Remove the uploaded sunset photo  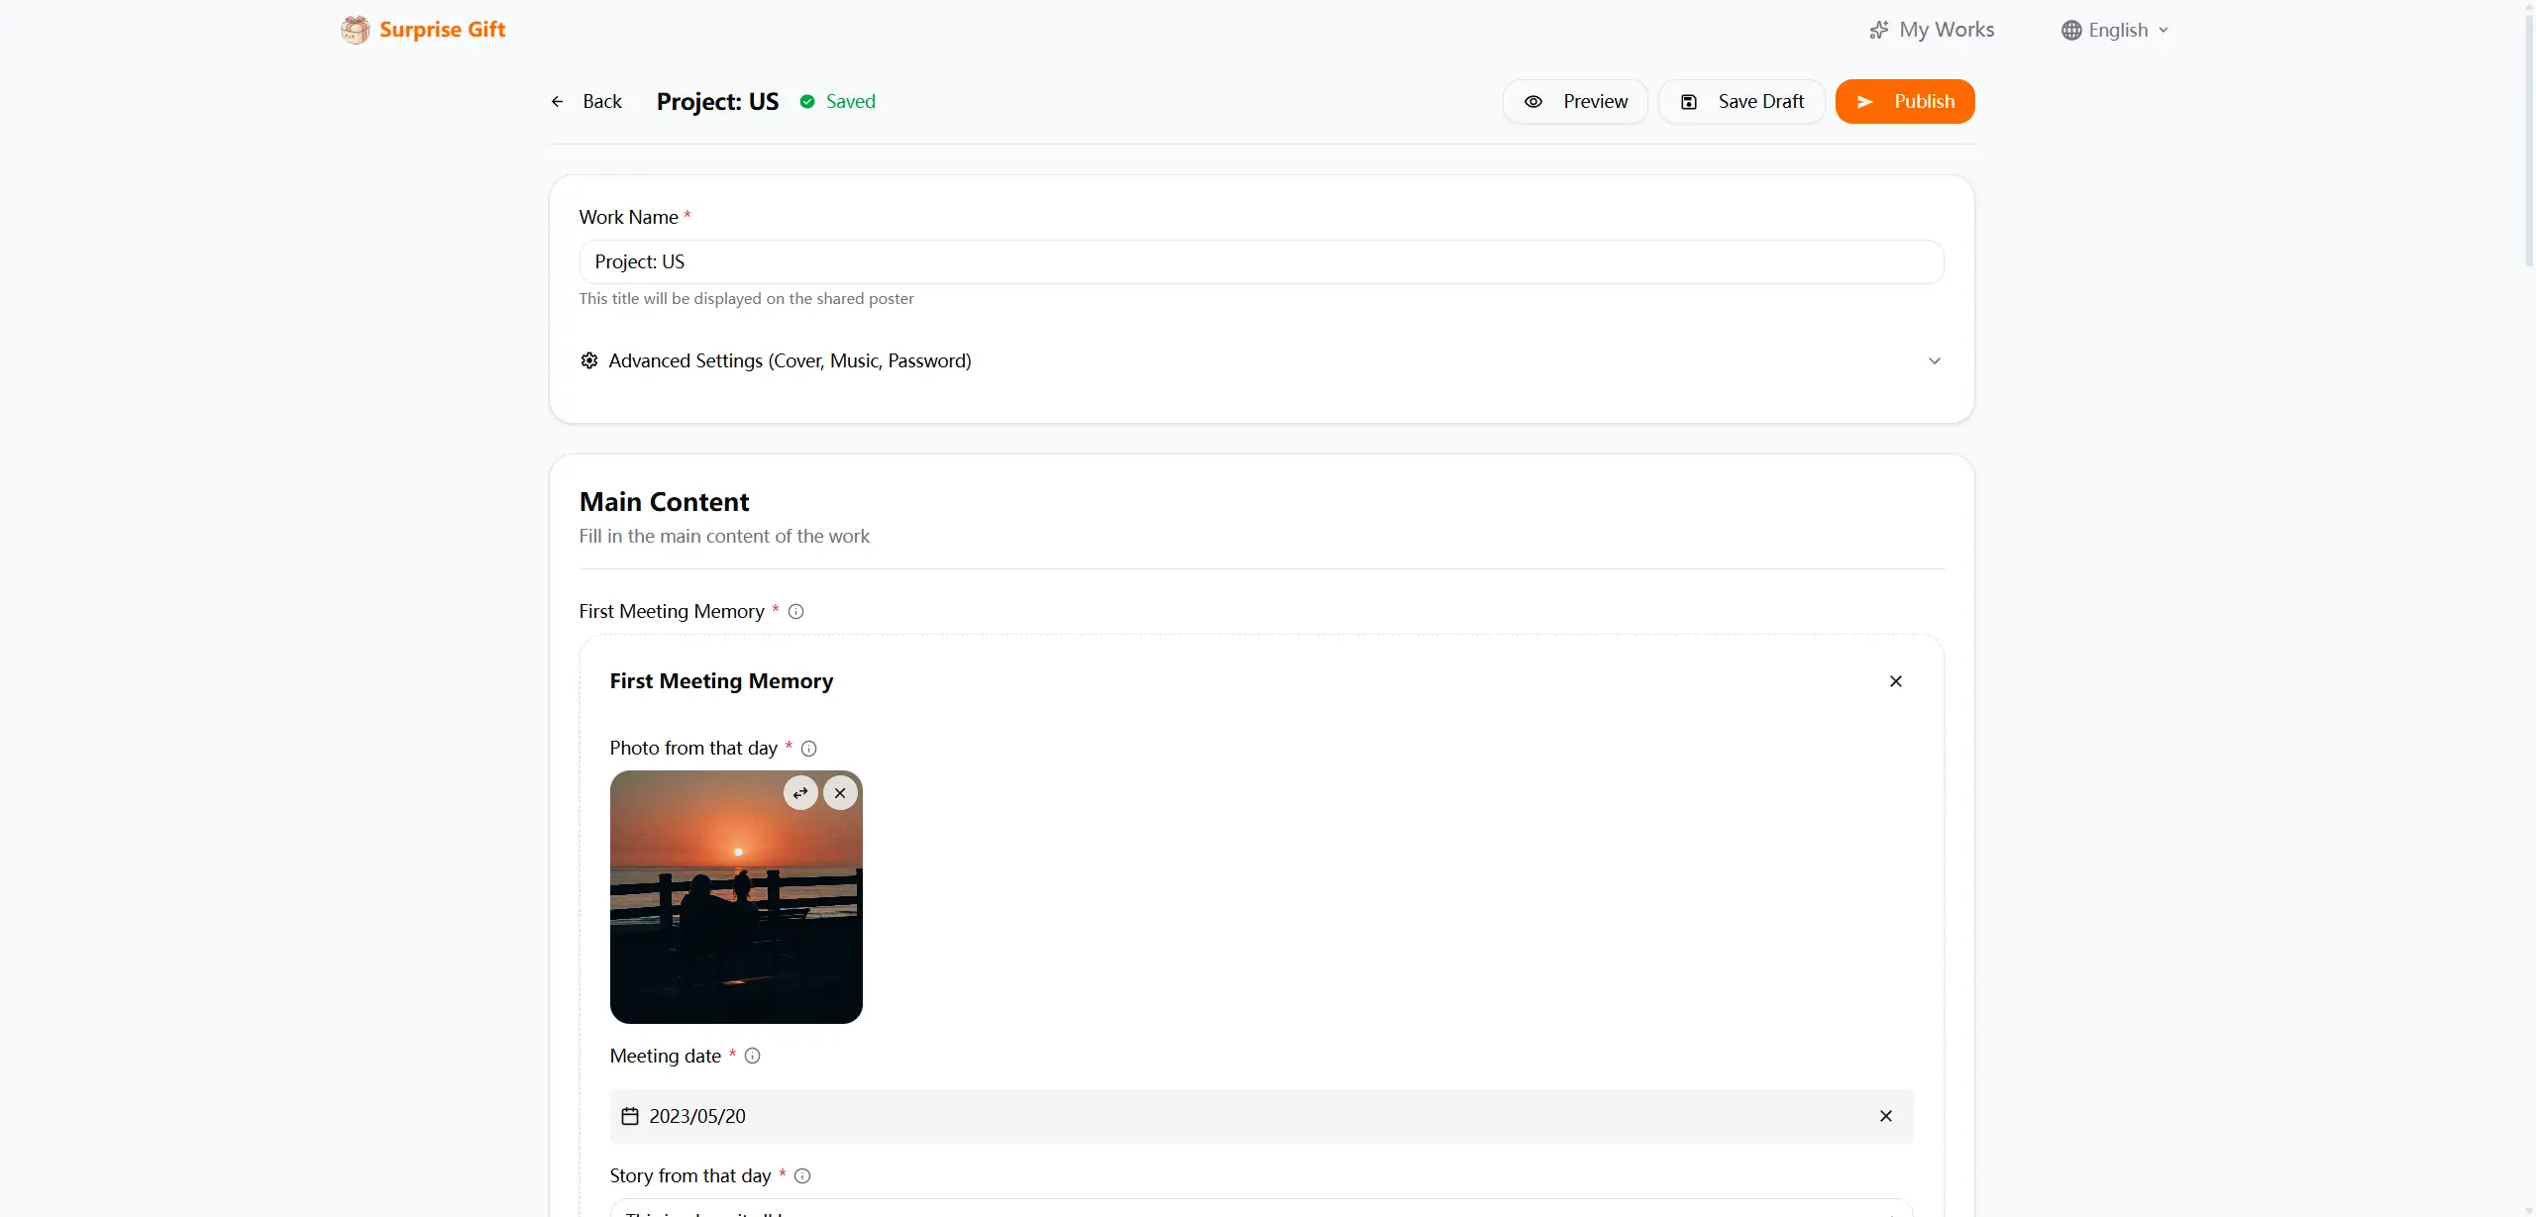click(840, 793)
